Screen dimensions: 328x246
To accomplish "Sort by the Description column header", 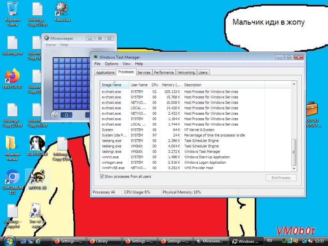I will tap(223, 85).
